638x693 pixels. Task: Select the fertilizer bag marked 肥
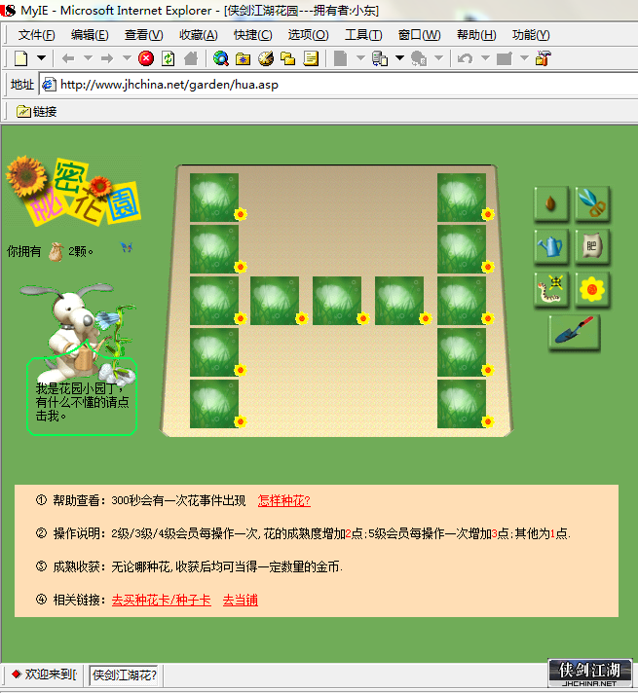(x=592, y=246)
